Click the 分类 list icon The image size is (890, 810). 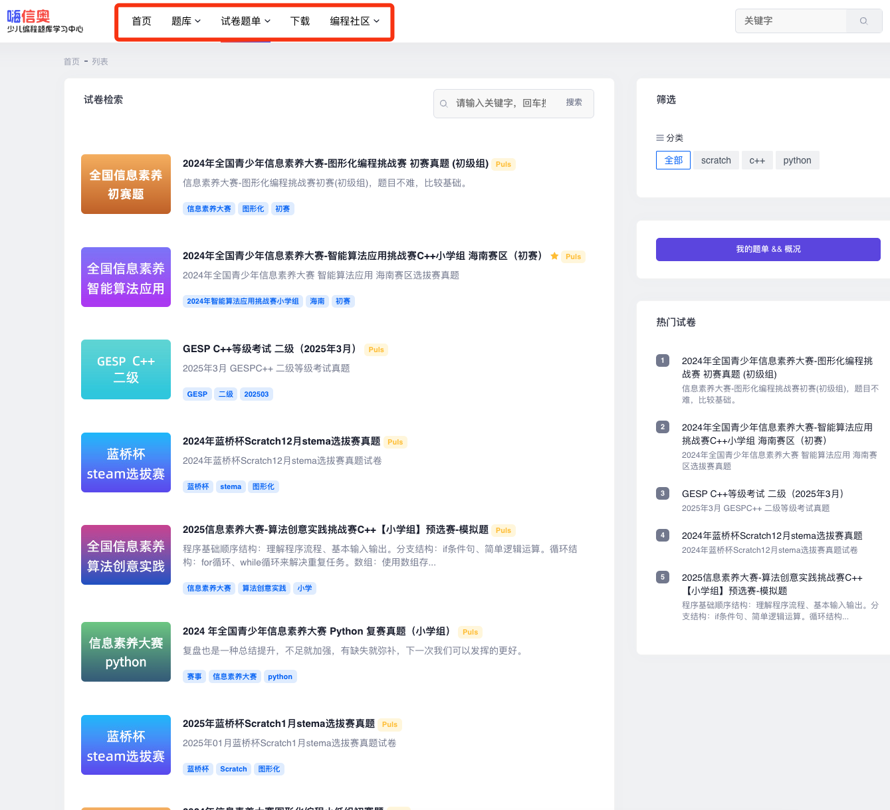click(x=660, y=138)
